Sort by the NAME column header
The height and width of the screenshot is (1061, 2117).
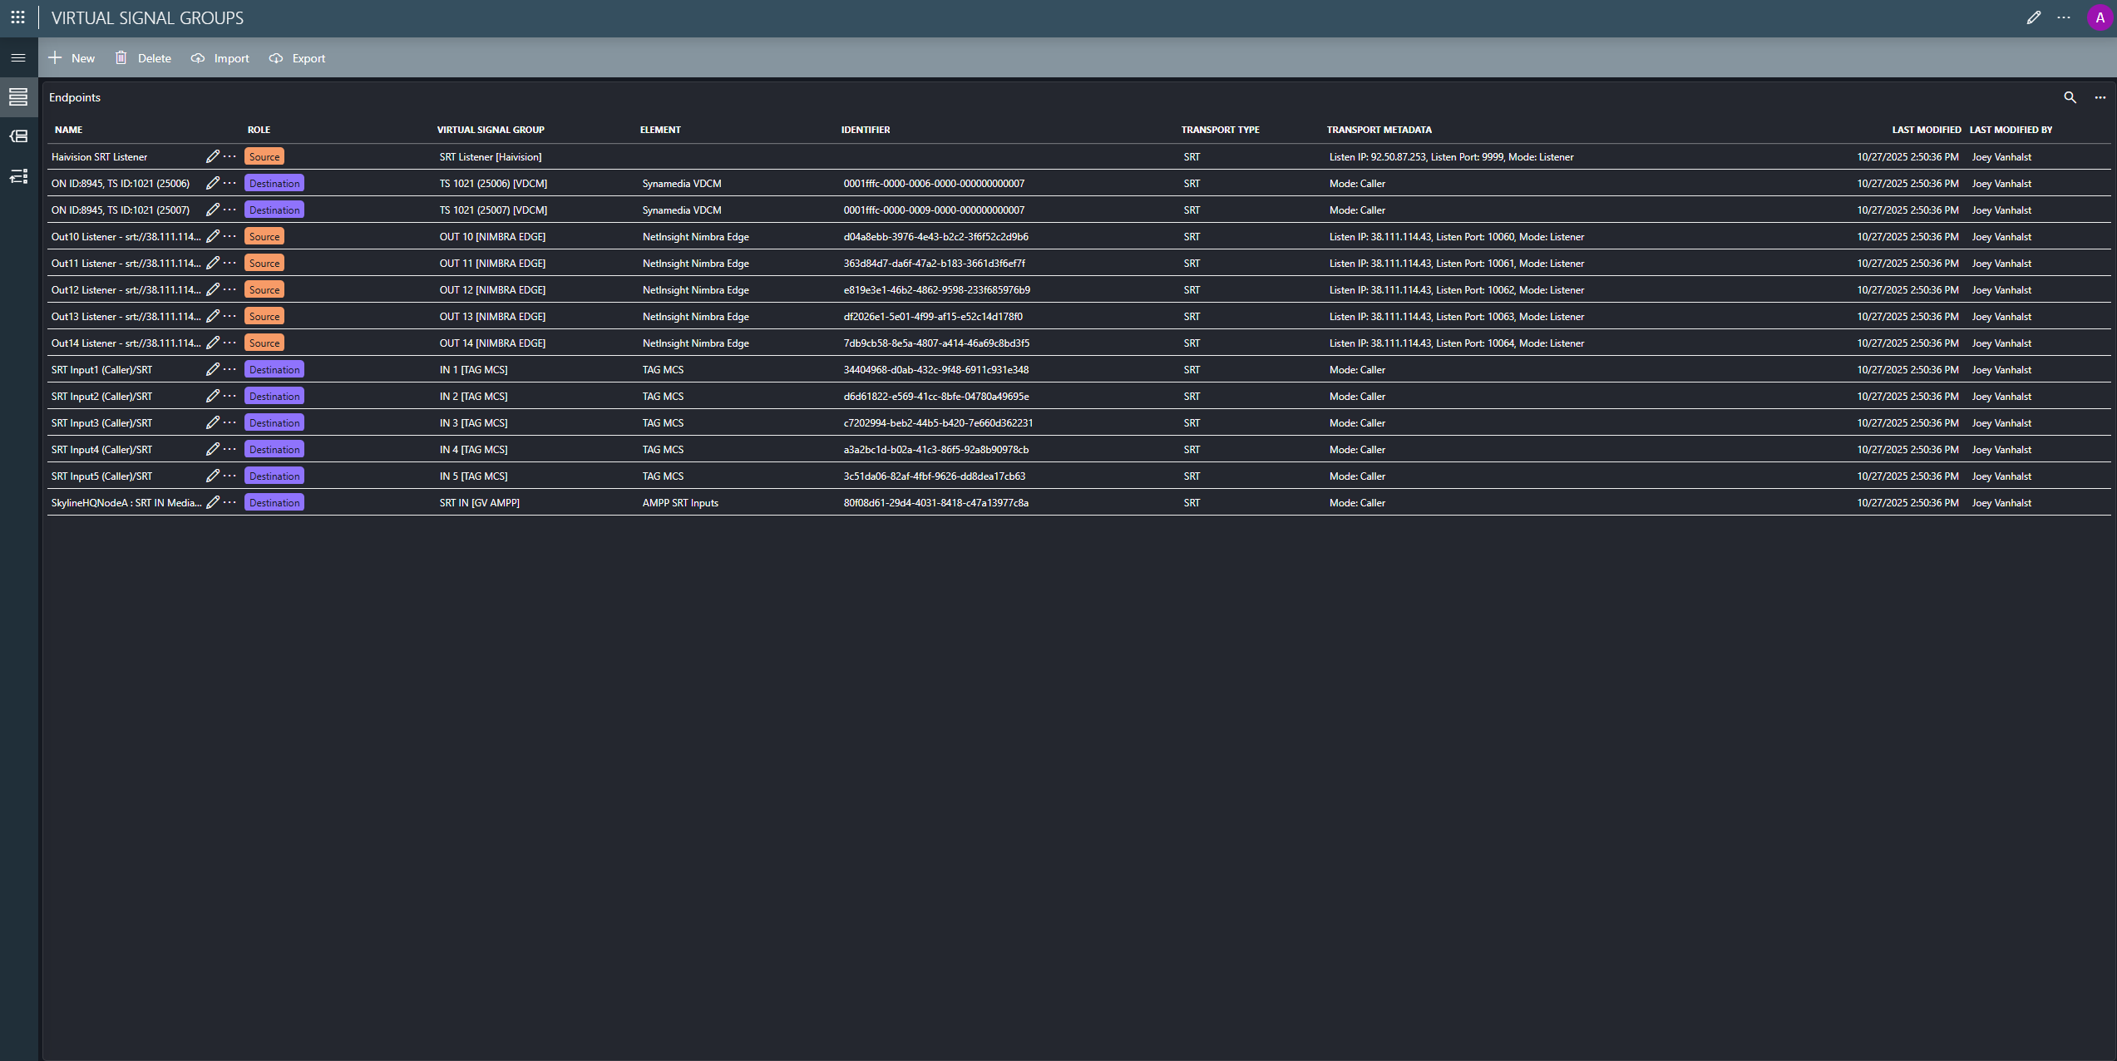click(68, 130)
